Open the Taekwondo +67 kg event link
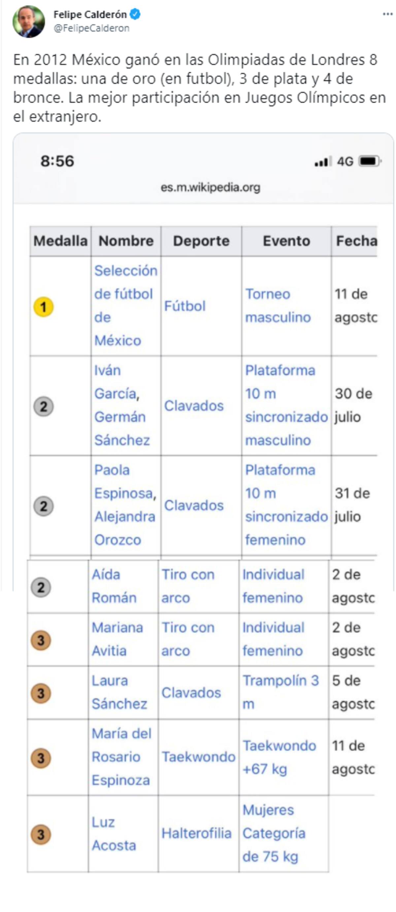The height and width of the screenshot is (912, 396). point(279,757)
